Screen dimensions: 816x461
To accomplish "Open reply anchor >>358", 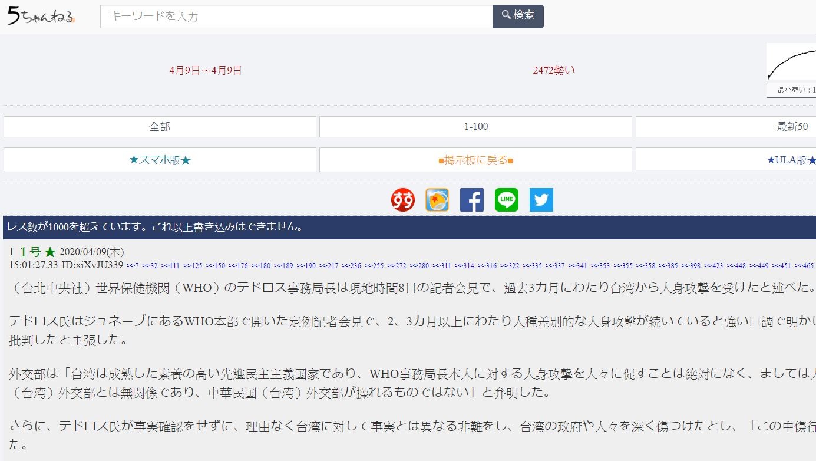I will pyautogui.click(x=646, y=265).
